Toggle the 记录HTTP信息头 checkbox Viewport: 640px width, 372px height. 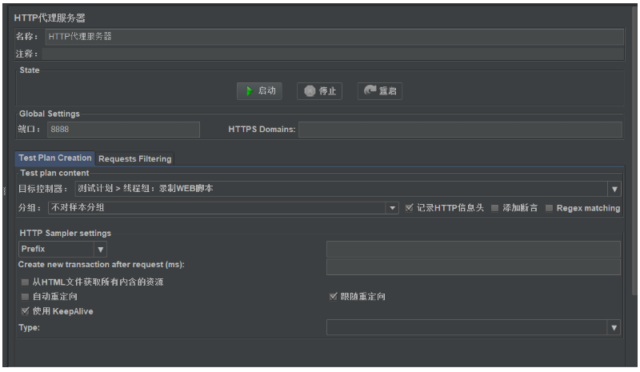click(x=410, y=208)
